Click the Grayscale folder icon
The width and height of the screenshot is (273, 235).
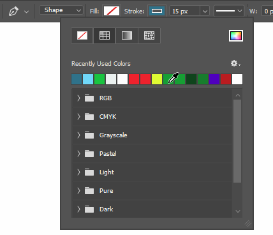click(x=89, y=135)
